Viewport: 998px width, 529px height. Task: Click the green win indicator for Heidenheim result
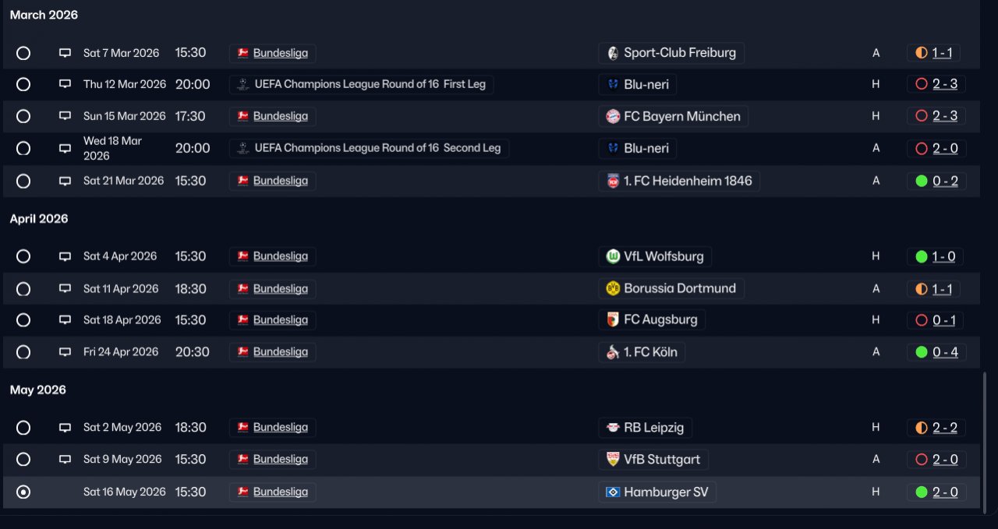click(922, 181)
